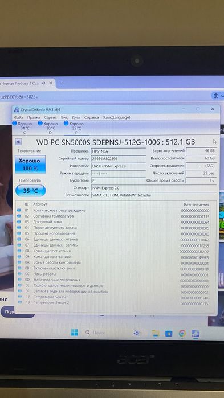224x398 pixels.
Task: Open Google Chrome from the taskbar
Action: tap(182, 334)
